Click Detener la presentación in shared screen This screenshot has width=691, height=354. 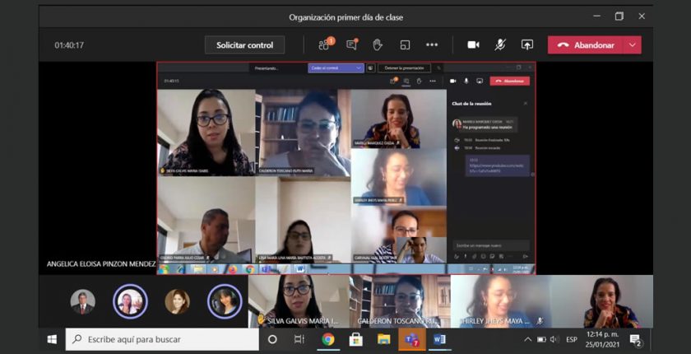click(404, 68)
